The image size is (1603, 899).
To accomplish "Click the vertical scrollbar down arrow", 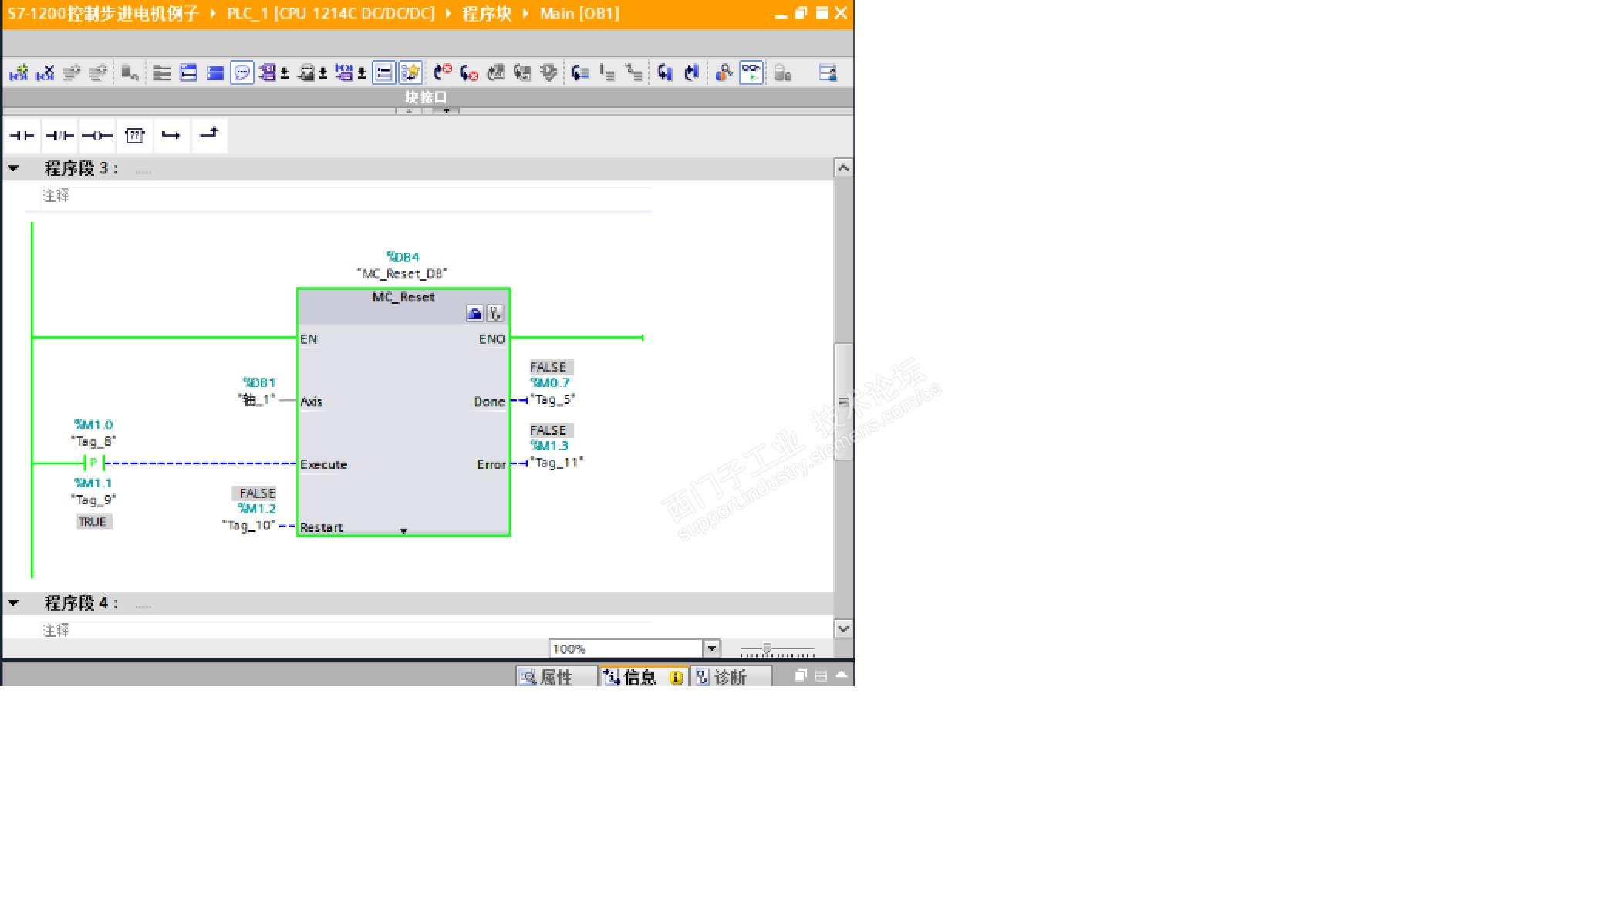I will 843,628.
